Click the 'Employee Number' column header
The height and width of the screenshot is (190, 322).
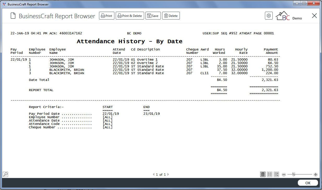point(37,51)
